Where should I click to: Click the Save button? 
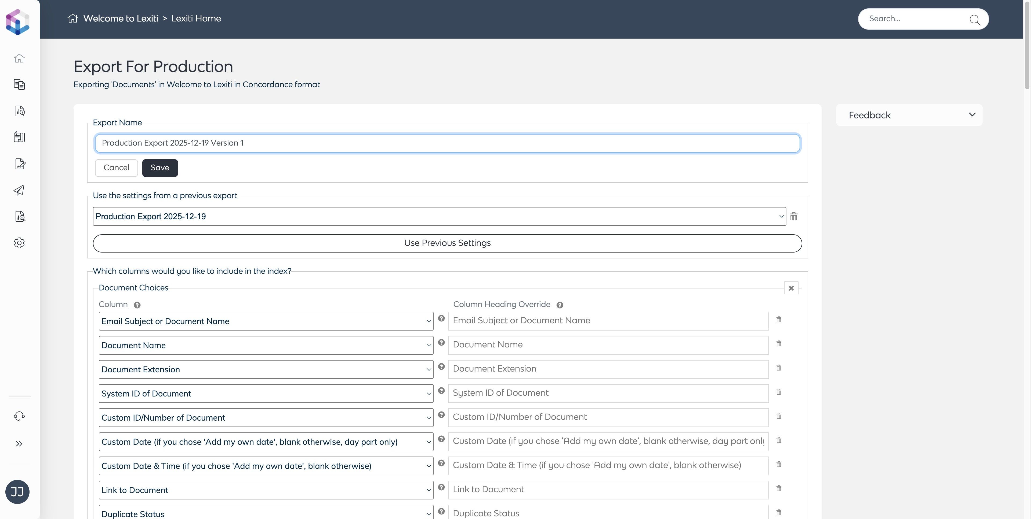160,168
